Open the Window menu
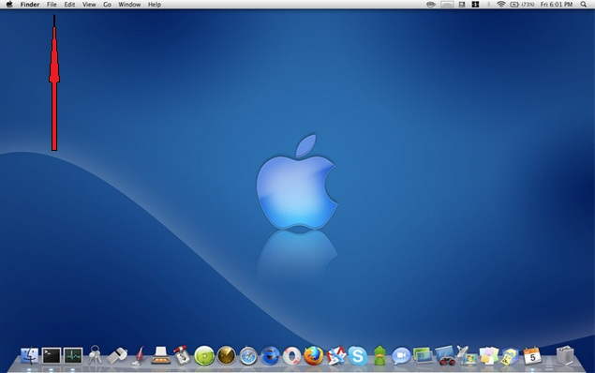This screenshot has width=595, height=373. 129,5
